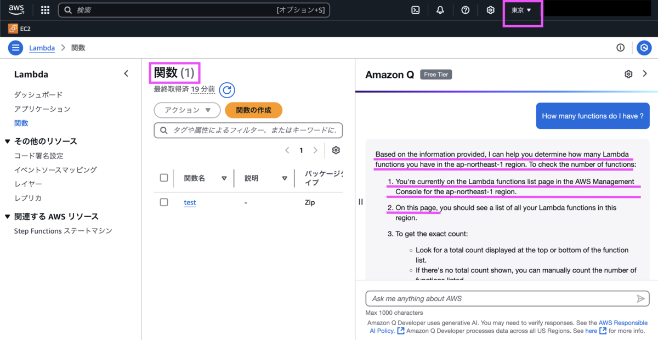Open ダッシュボード in Lambda sidebar

(x=38, y=95)
